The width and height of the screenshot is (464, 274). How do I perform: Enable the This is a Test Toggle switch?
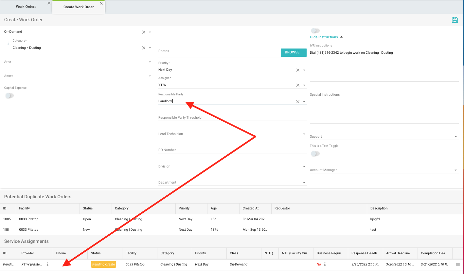pyautogui.click(x=315, y=154)
